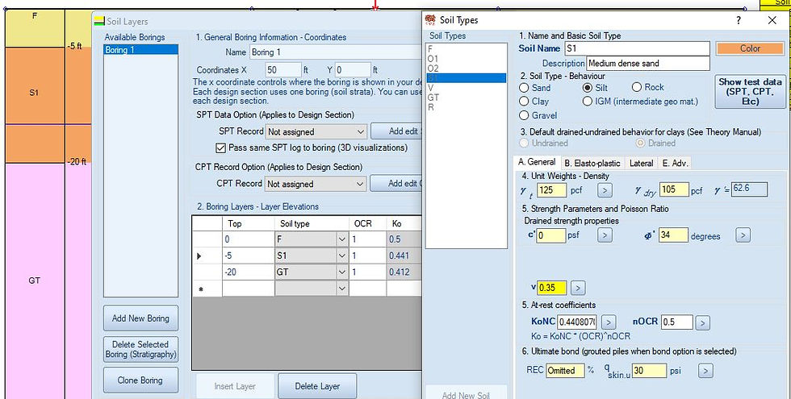The width and height of the screenshot is (791, 399).
Task: Switch to the E. Adv. tab
Action: pos(675,163)
